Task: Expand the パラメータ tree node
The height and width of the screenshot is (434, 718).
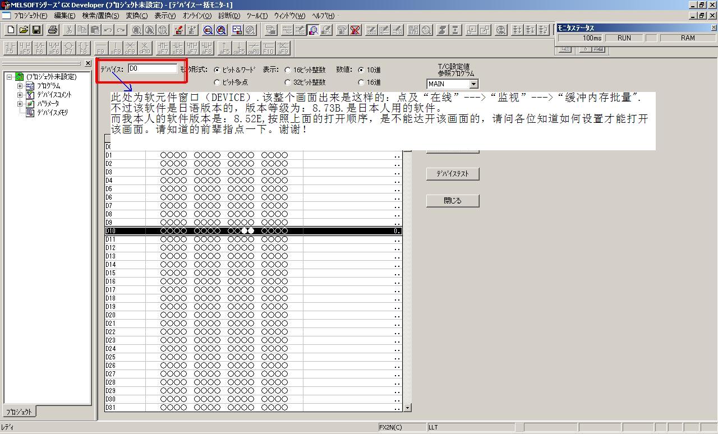Action: [x=20, y=104]
